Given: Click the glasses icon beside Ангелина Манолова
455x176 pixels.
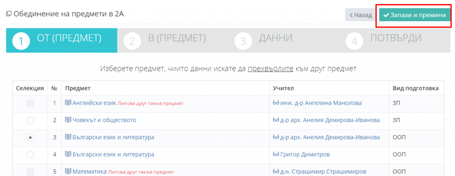Looking at the screenshot, I should click(x=276, y=103).
